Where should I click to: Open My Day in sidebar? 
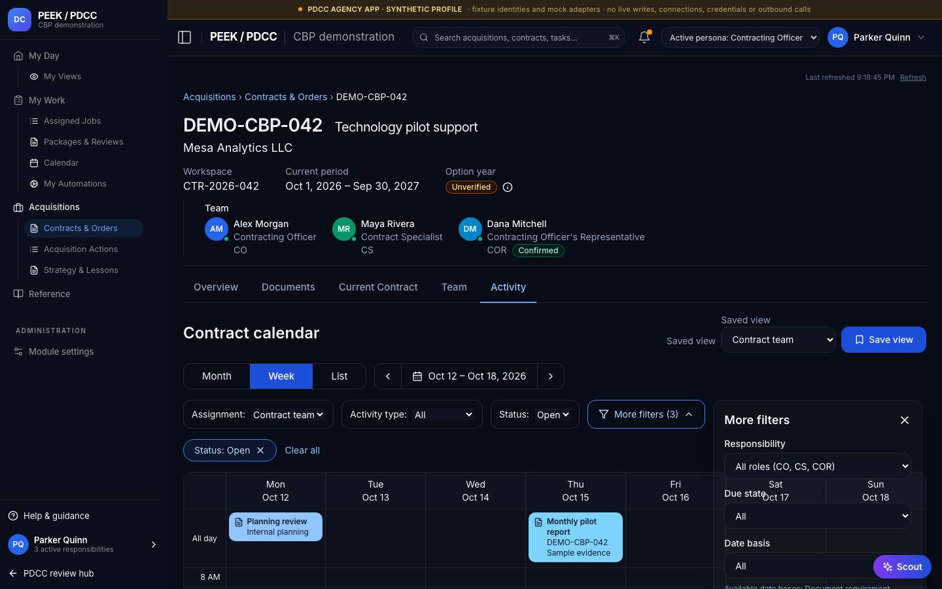pyautogui.click(x=44, y=56)
